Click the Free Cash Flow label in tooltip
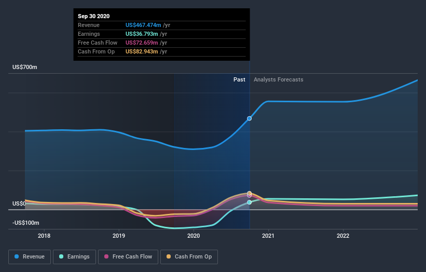426x272 pixels. point(98,43)
